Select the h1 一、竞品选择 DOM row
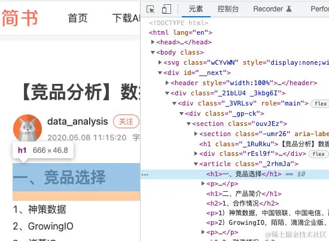The width and height of the screenshot is (329, 241). click(234, 174)
